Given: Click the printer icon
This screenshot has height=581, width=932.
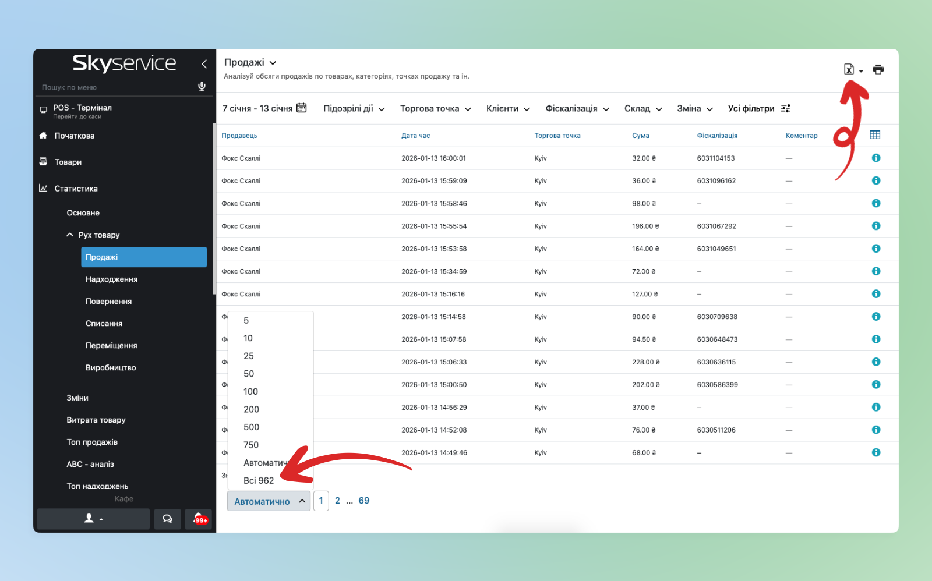Looking at the screenshot, I should pyautogui.click(x=878, y=70).
